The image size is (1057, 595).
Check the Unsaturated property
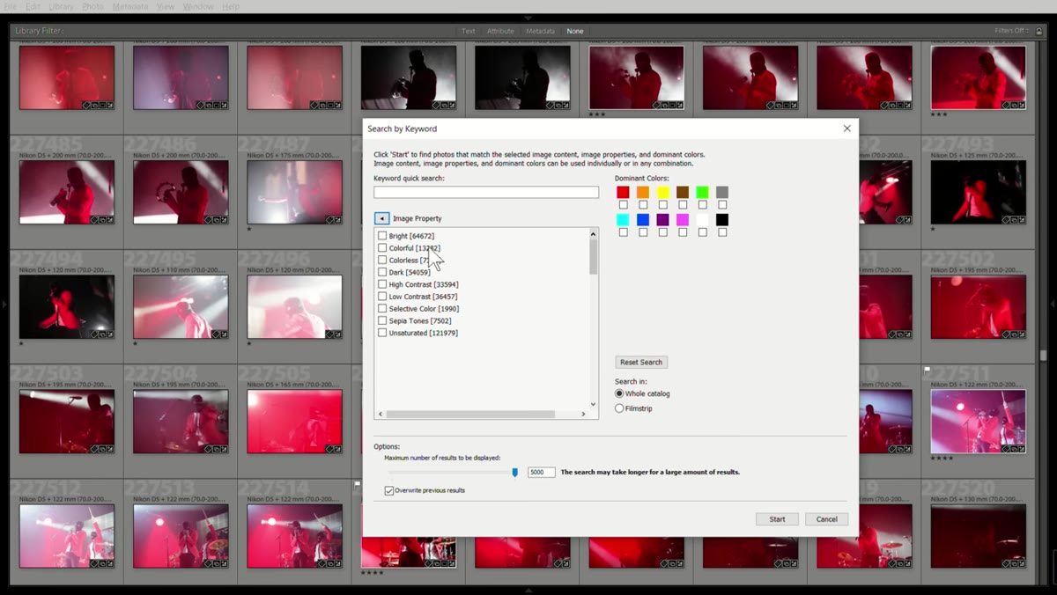tap(382, 333)
